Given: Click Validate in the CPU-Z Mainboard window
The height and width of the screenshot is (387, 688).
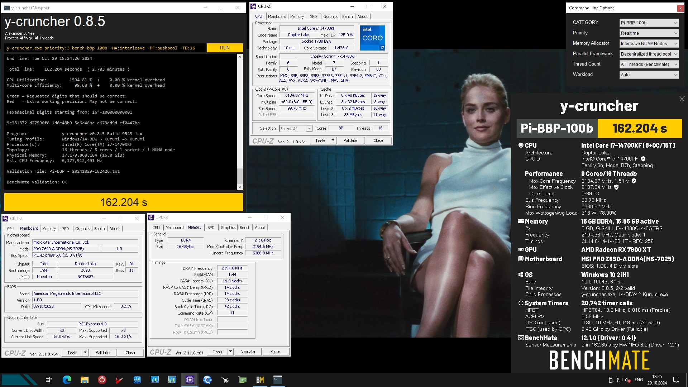Looking at the screenshot, I should (x=102, y=353).
